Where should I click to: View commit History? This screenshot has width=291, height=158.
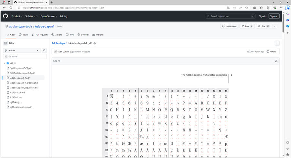point(271,51)
